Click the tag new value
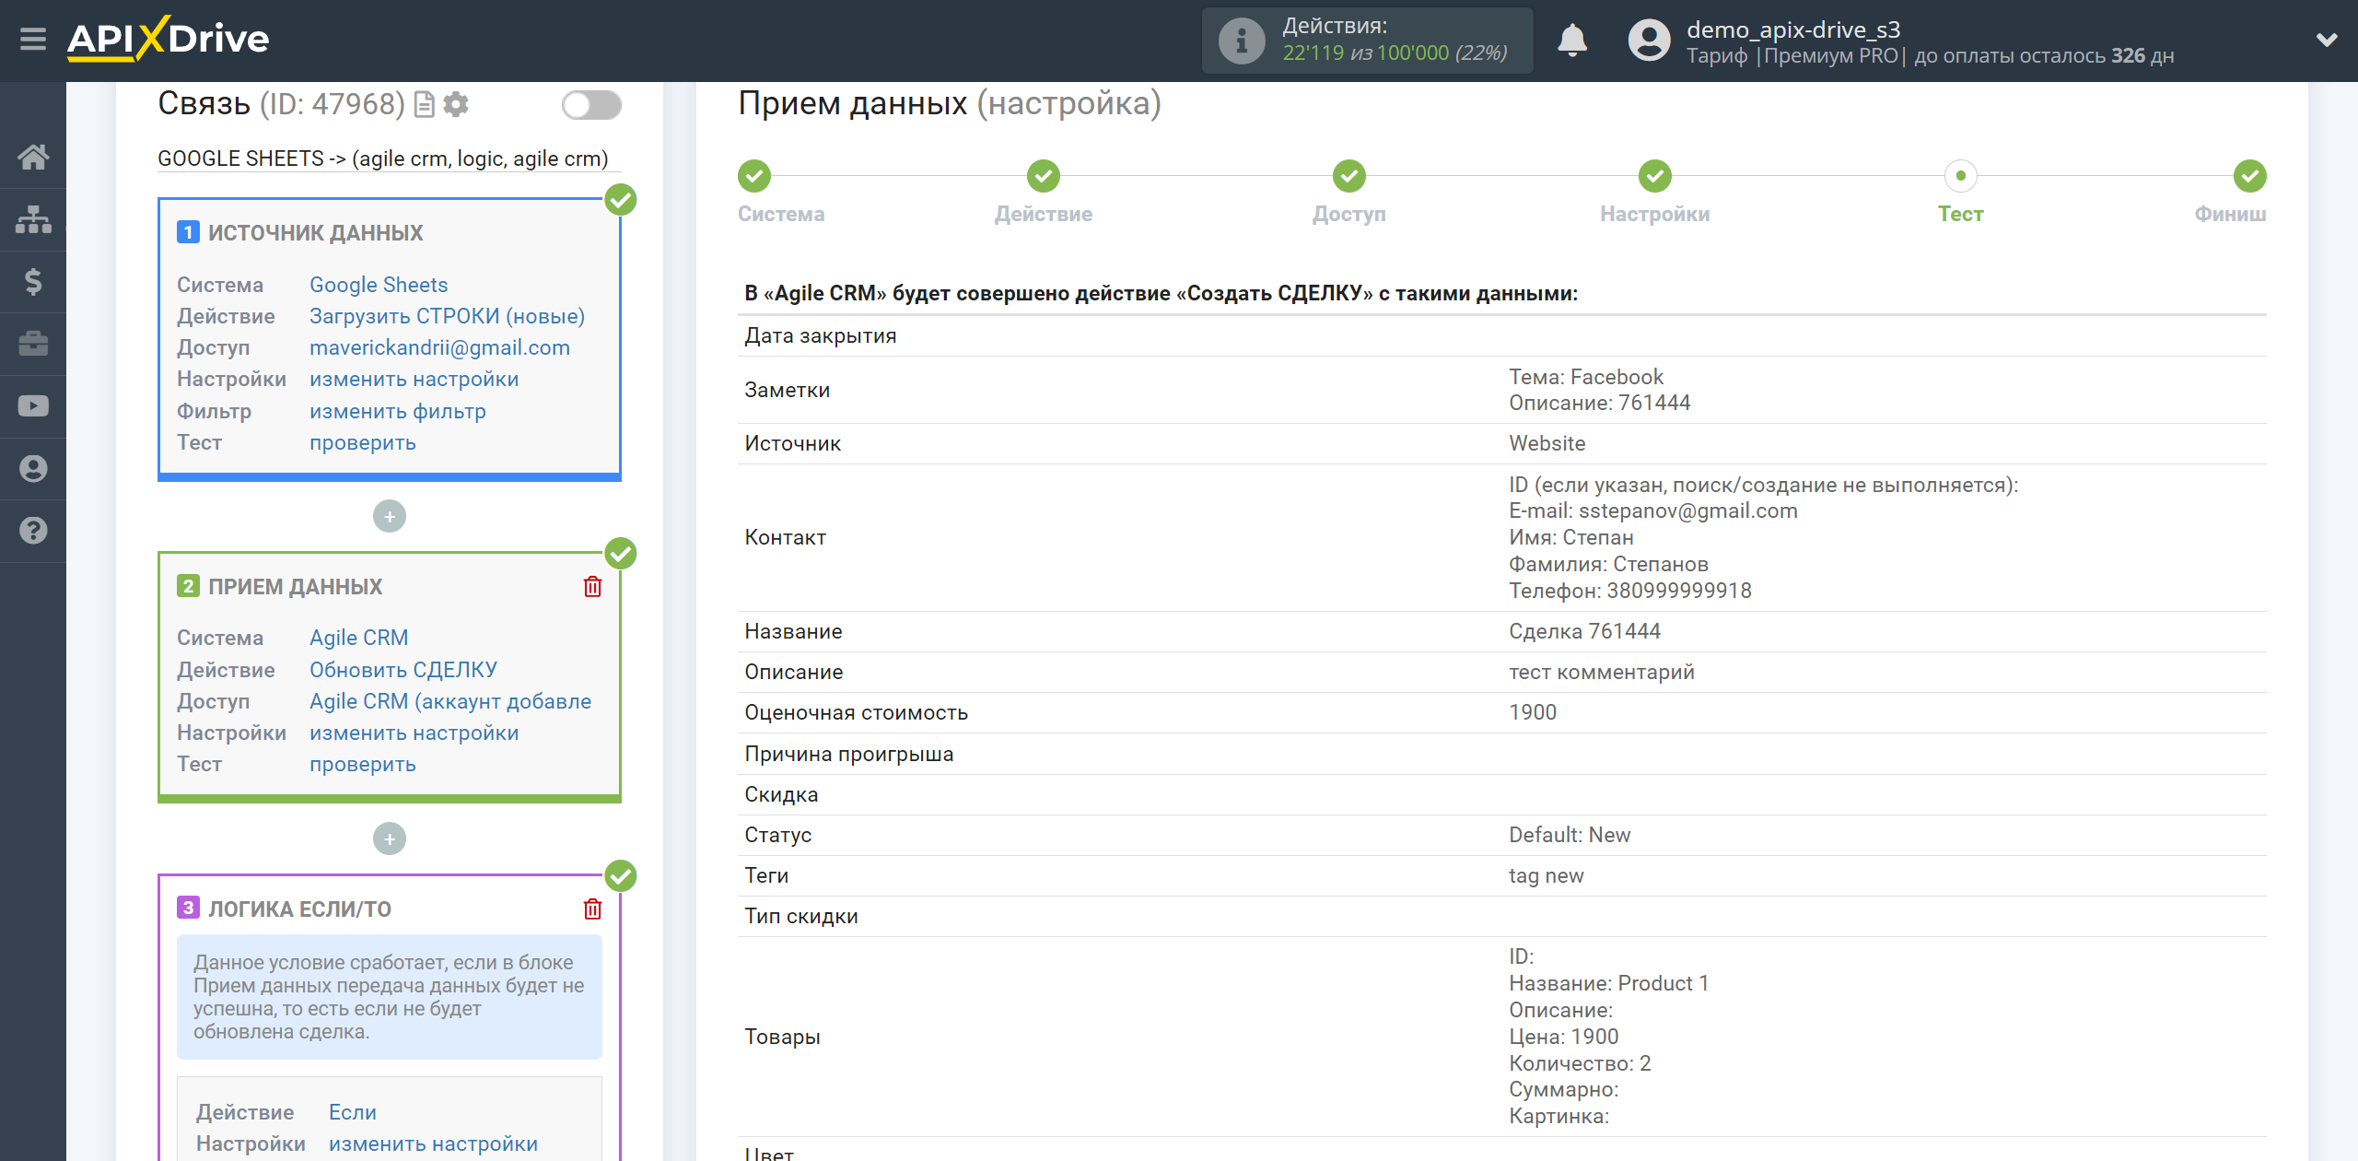2358x1161 pixels. (x=1547, y=875)
